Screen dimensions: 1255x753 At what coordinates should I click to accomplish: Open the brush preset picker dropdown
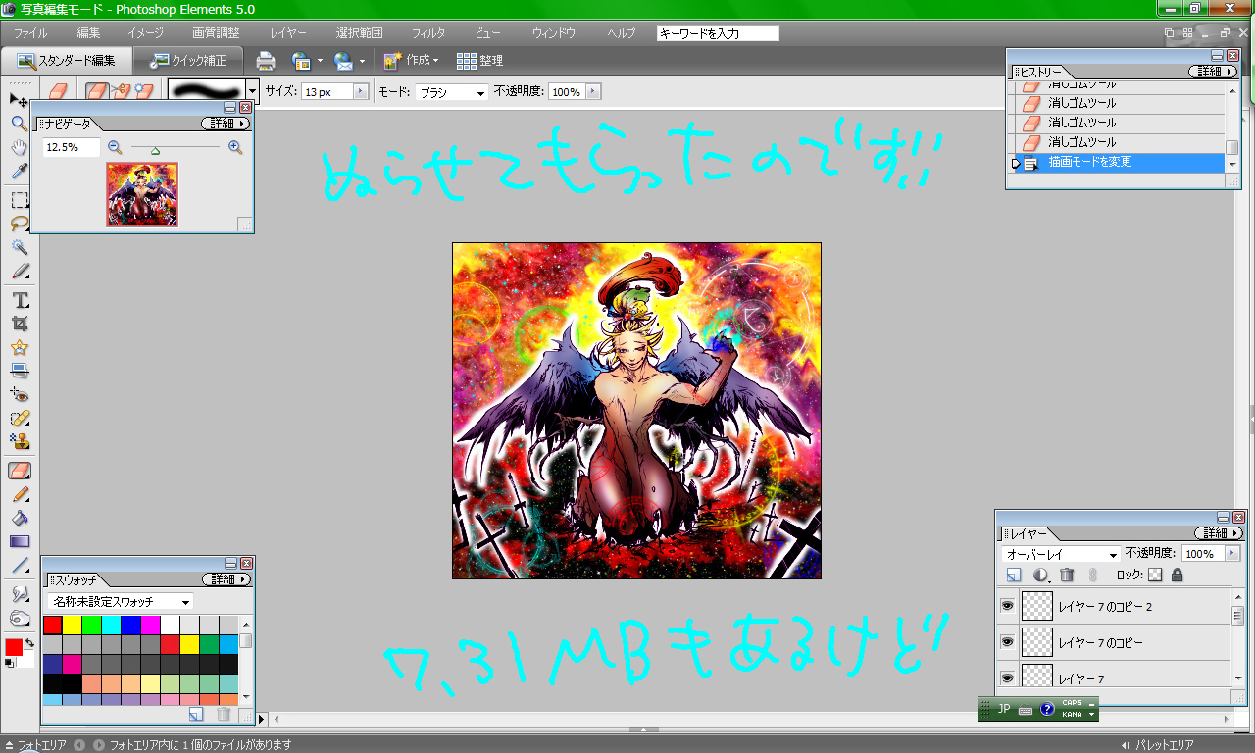click(x=252, y=91)
